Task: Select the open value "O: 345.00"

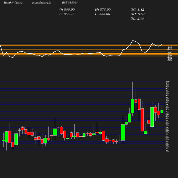Action: tap(67, 10)
